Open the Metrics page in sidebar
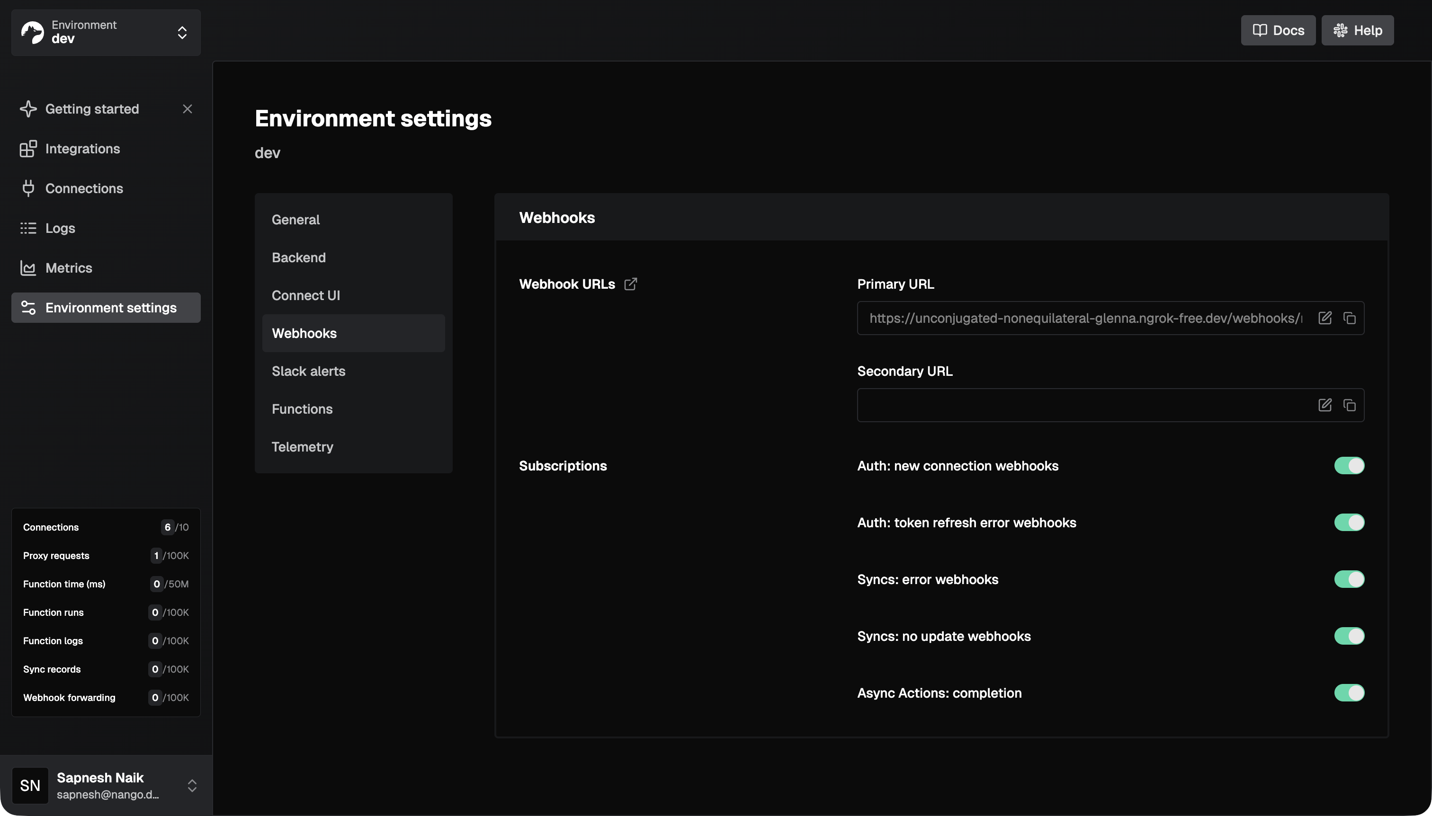 point(68,268)
